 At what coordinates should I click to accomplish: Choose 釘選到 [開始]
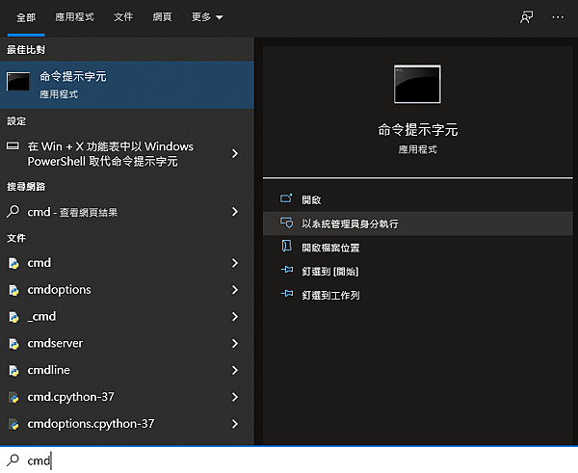click(x=418, y=272)
